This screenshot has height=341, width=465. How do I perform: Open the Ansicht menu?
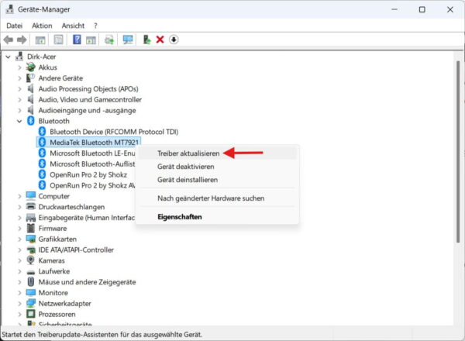[x=73, y=26]
